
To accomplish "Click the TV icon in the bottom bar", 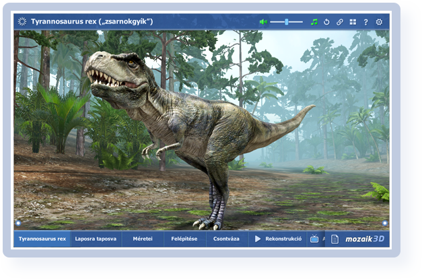I will tap(314, 239).
